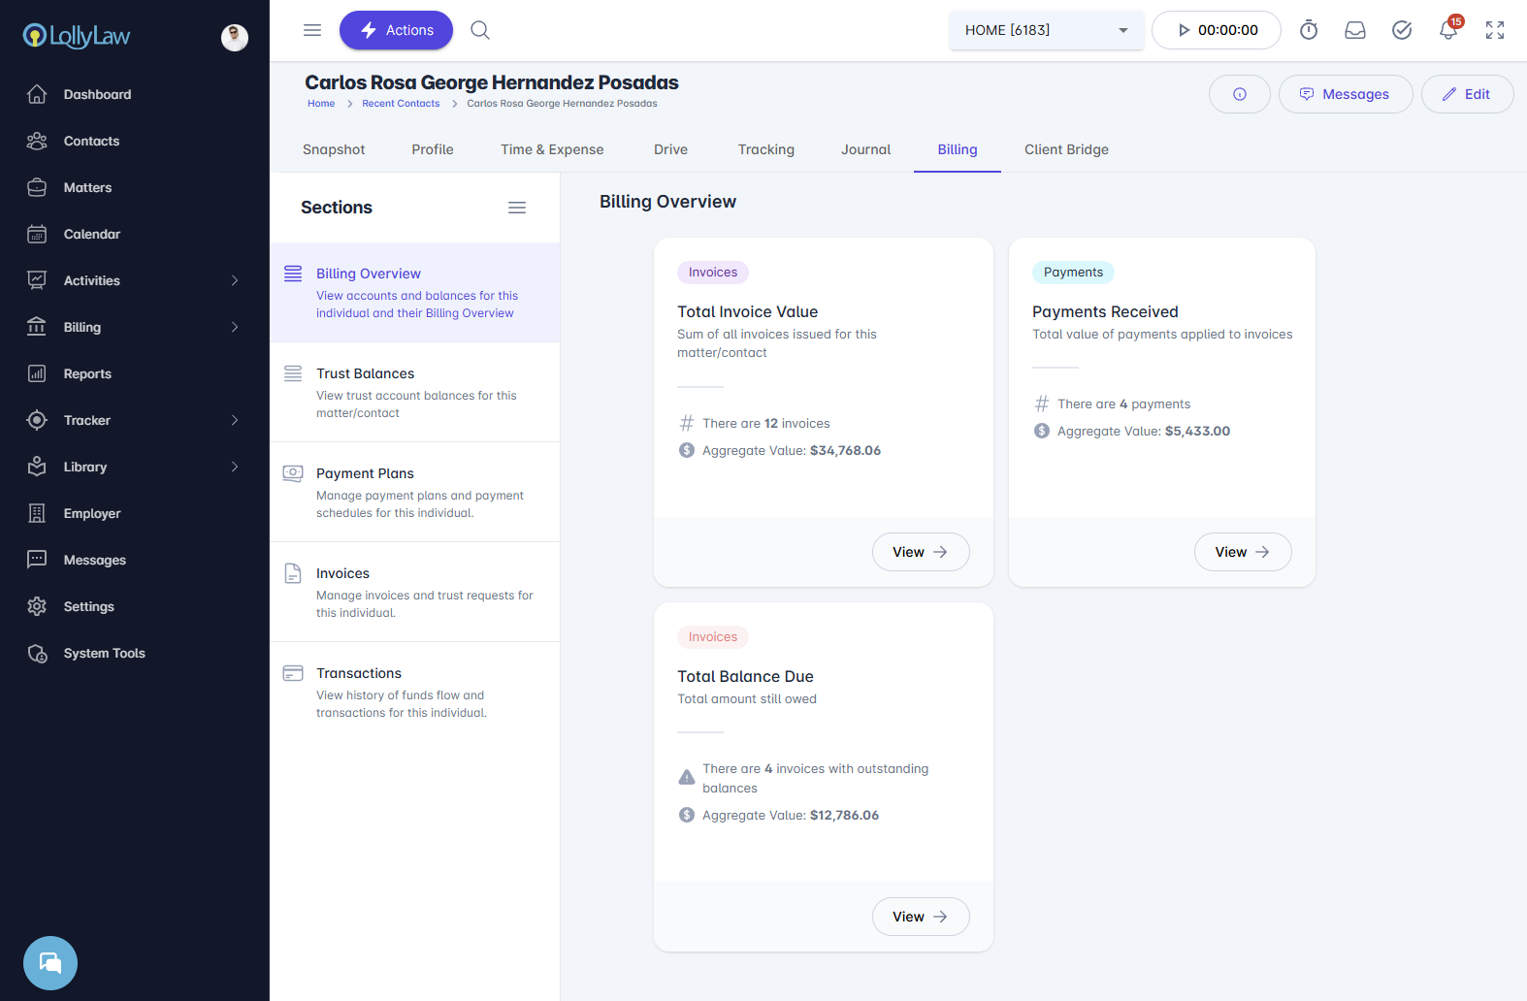View Payments Received details

coord(1243,552)
